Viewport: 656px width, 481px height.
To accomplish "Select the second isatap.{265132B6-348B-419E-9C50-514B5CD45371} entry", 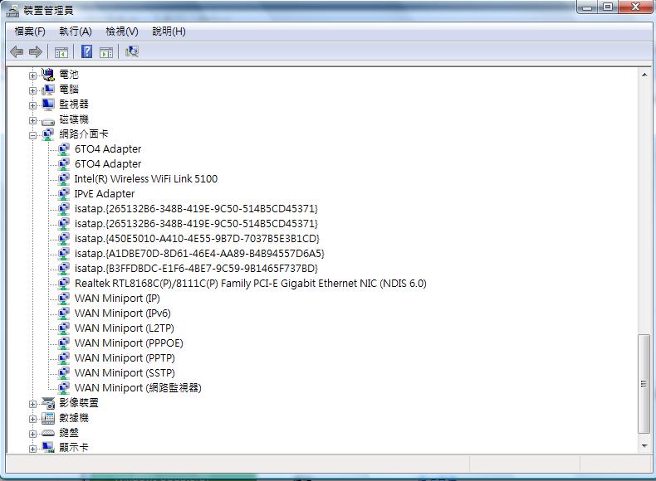I will click(196, 224).
